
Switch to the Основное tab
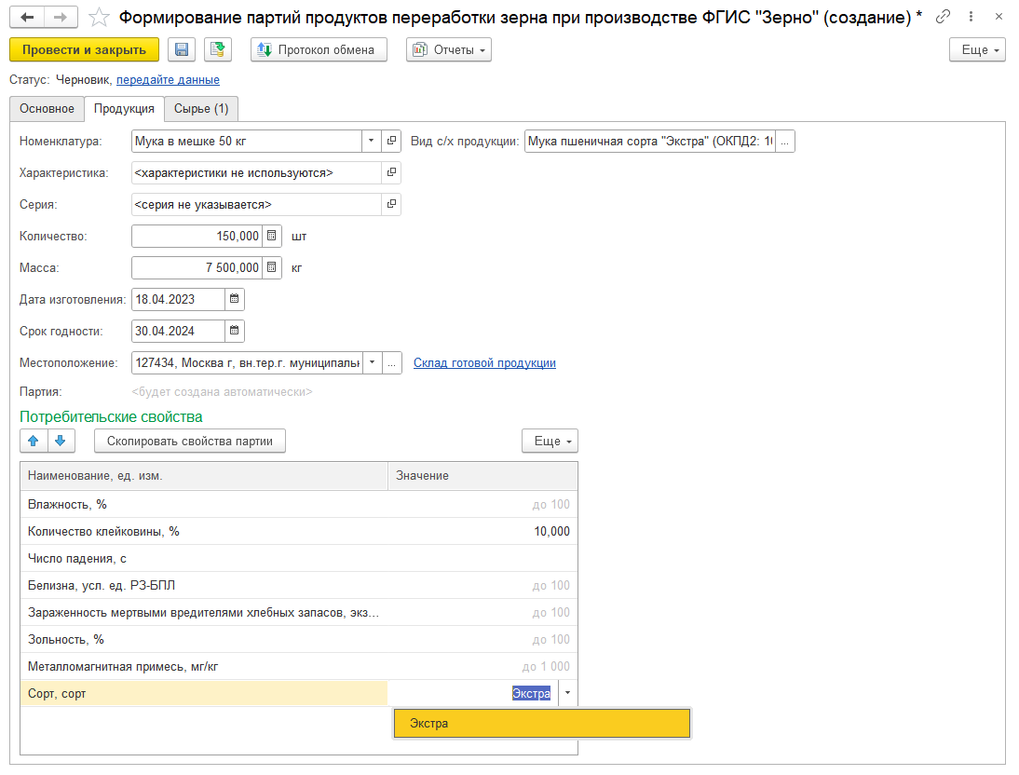(x=47, y=109)
